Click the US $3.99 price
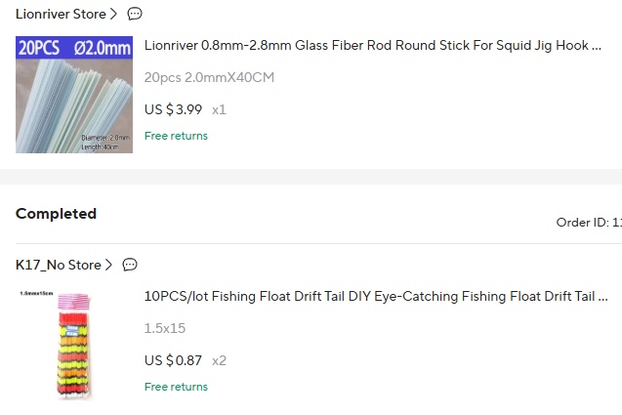This screenshot has height=415, width=622. [173, 109]
